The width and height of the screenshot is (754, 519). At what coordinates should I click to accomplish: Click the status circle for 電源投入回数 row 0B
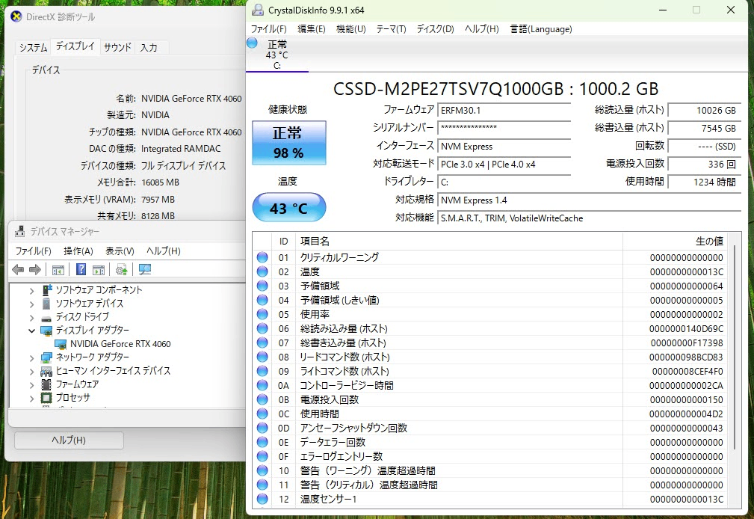coord(262,399)
